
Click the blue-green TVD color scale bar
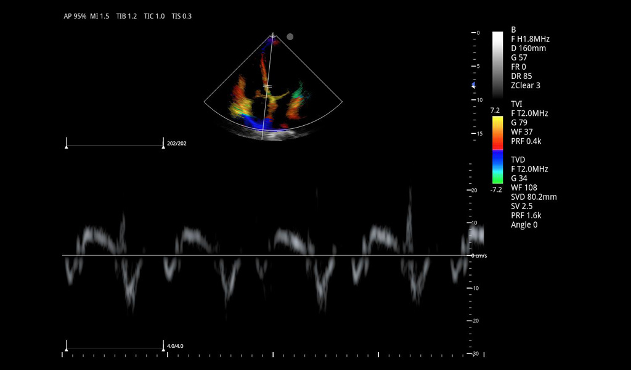pos(498,166)
